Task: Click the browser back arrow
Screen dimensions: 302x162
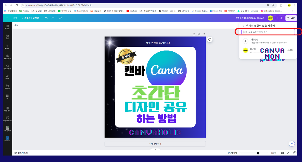Action: (x=6, y=5)
